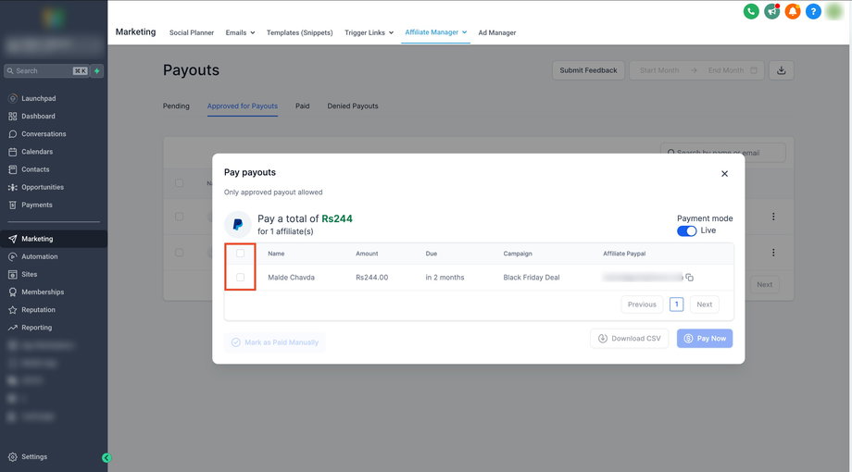The width and height of the screenshot is (852, 472).
Task: Click the Download CSV button
Action: pyautogui.click(x=630, y=339)
